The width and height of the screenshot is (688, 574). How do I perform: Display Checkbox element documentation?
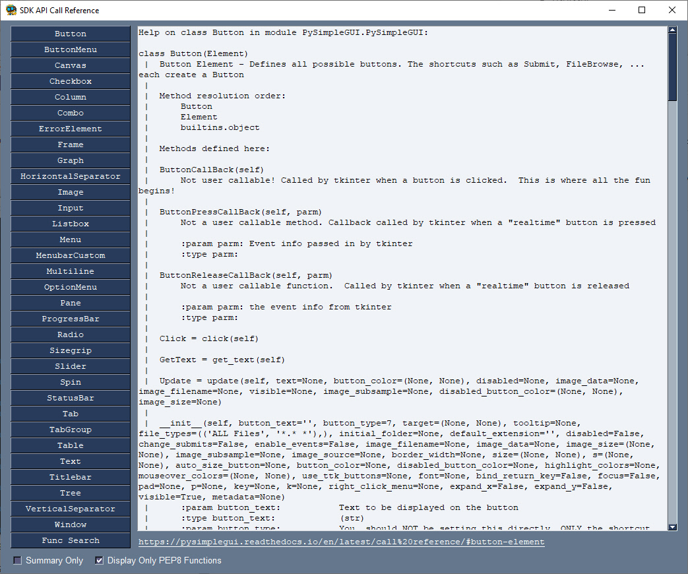coord(71,81)
